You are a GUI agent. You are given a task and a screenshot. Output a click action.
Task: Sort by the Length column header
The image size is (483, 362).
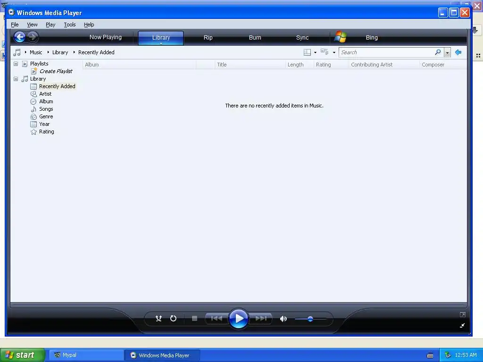(300, 65)
